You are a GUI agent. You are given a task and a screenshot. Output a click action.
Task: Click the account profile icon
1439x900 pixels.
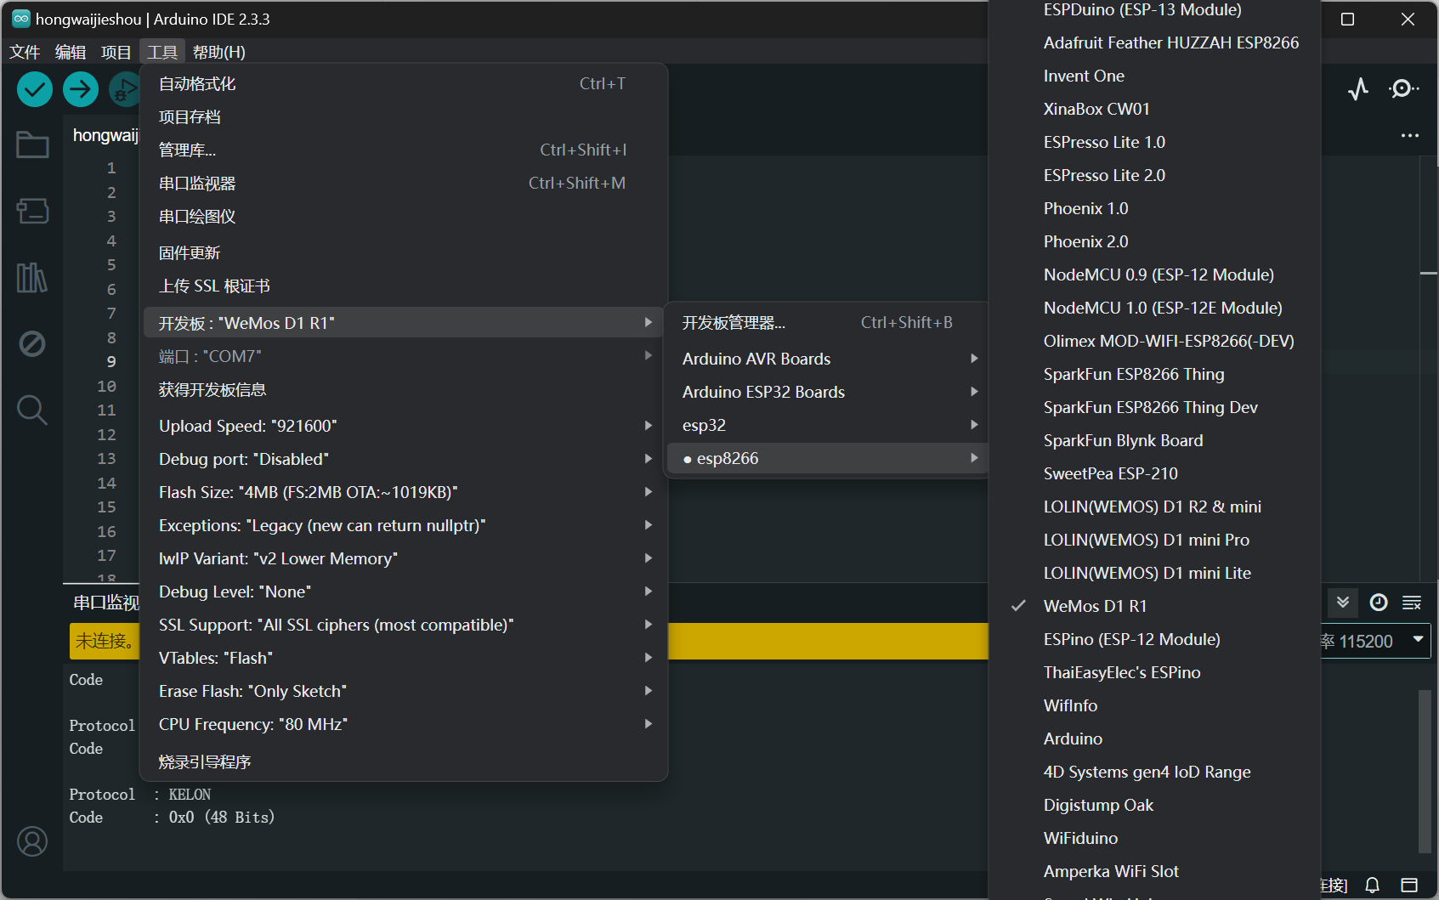(32, 841)
